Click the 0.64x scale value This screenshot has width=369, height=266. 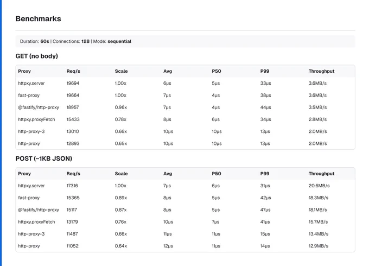pos(121,246)
